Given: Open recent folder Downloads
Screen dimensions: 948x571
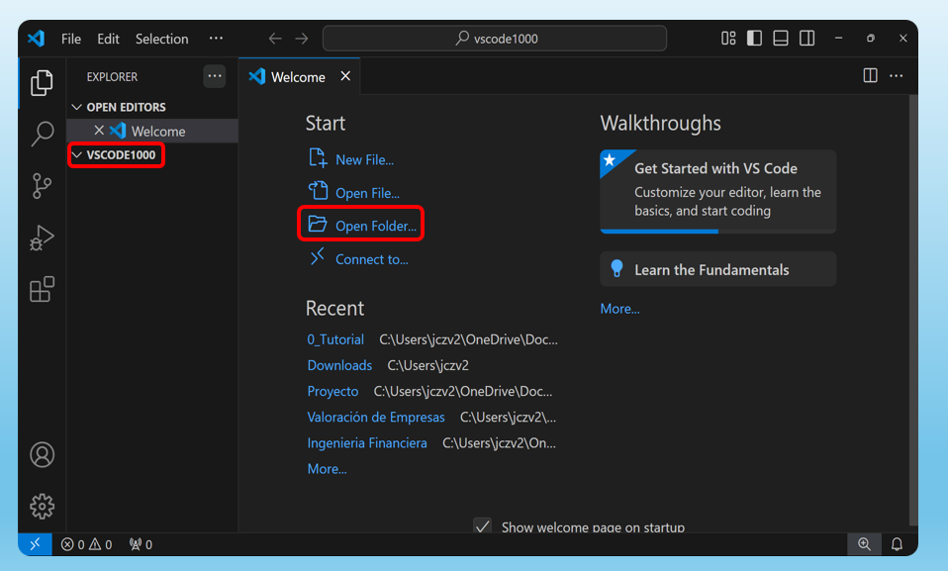Looking at the screenshot, I should click(x=339, y=365).
